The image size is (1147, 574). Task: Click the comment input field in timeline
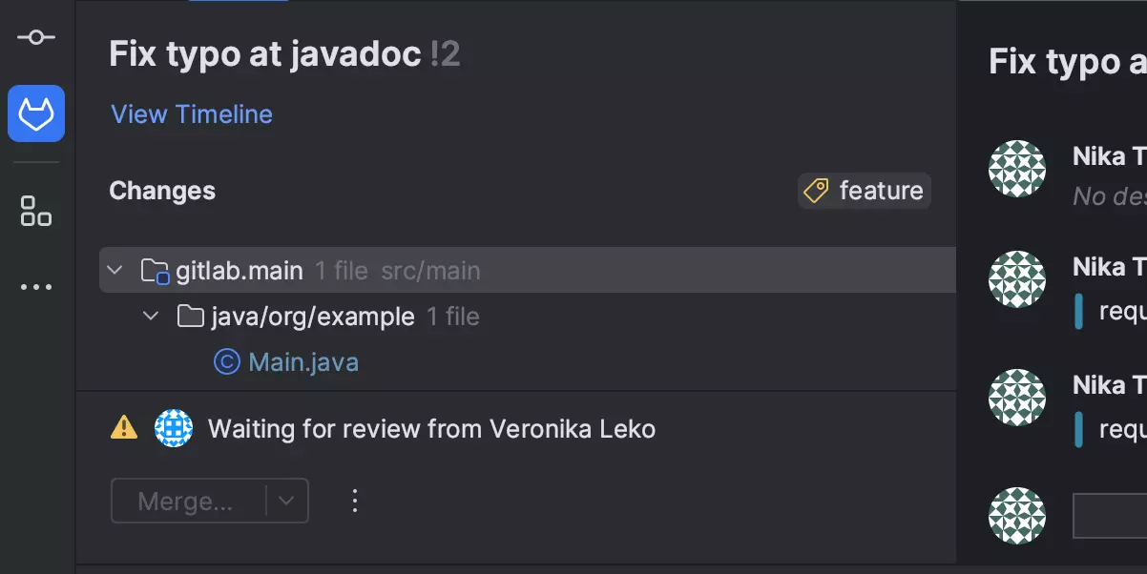(x=1110, y=516)
